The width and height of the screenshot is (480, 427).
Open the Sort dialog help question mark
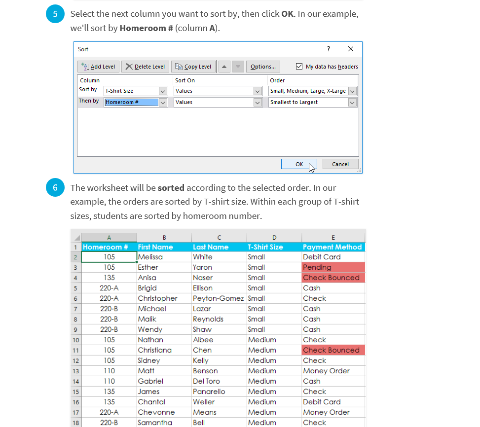329,49
